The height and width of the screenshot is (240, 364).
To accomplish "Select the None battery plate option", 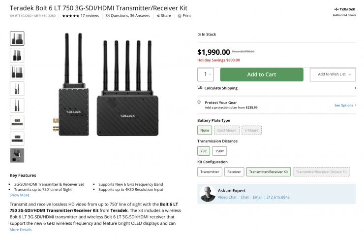I will [205, 130].
